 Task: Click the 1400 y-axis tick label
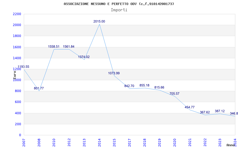click(17, 58)
